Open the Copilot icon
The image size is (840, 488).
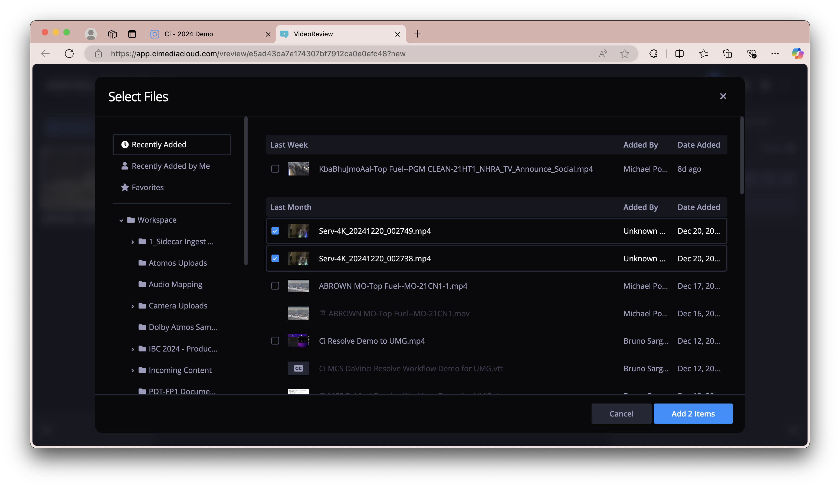click(x=797, y=54)
